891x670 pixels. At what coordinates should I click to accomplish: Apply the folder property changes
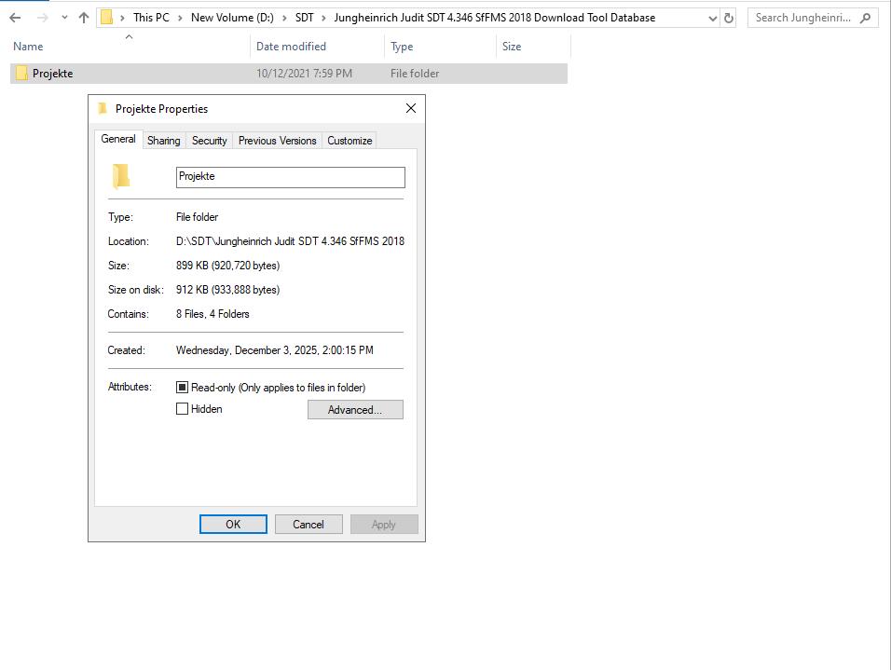[384, 524]
